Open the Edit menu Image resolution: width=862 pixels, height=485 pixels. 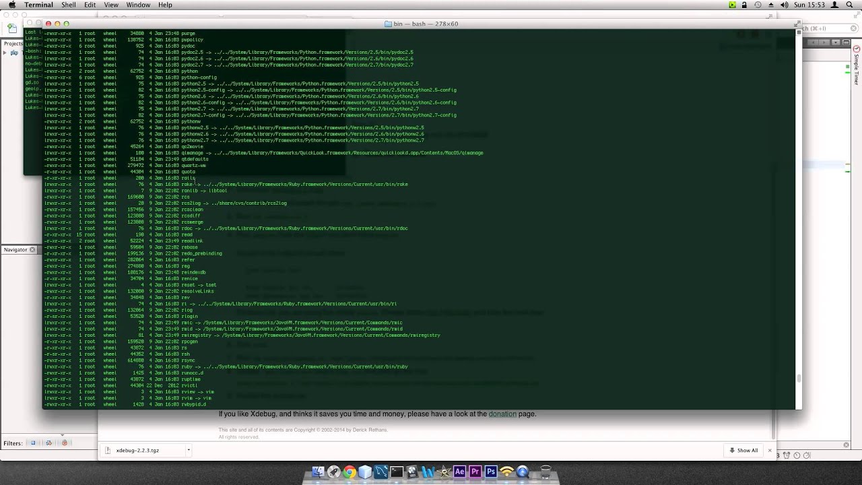(x=90, y=5)
